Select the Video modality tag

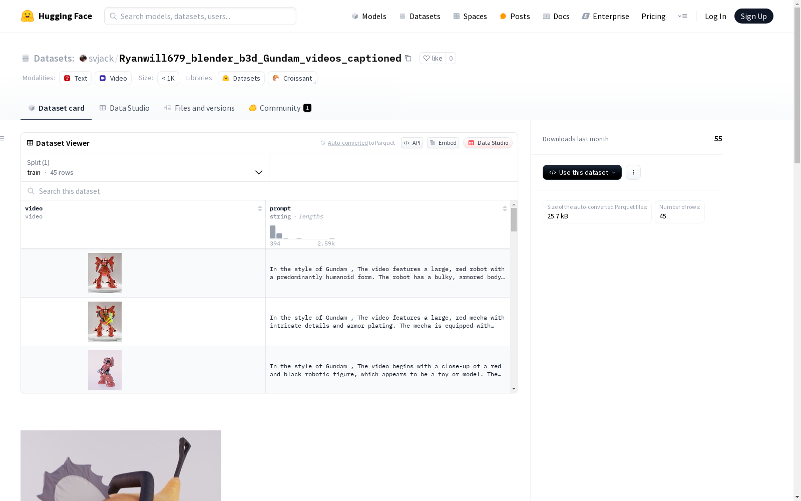pyautogui.click(x=113, y=78)
